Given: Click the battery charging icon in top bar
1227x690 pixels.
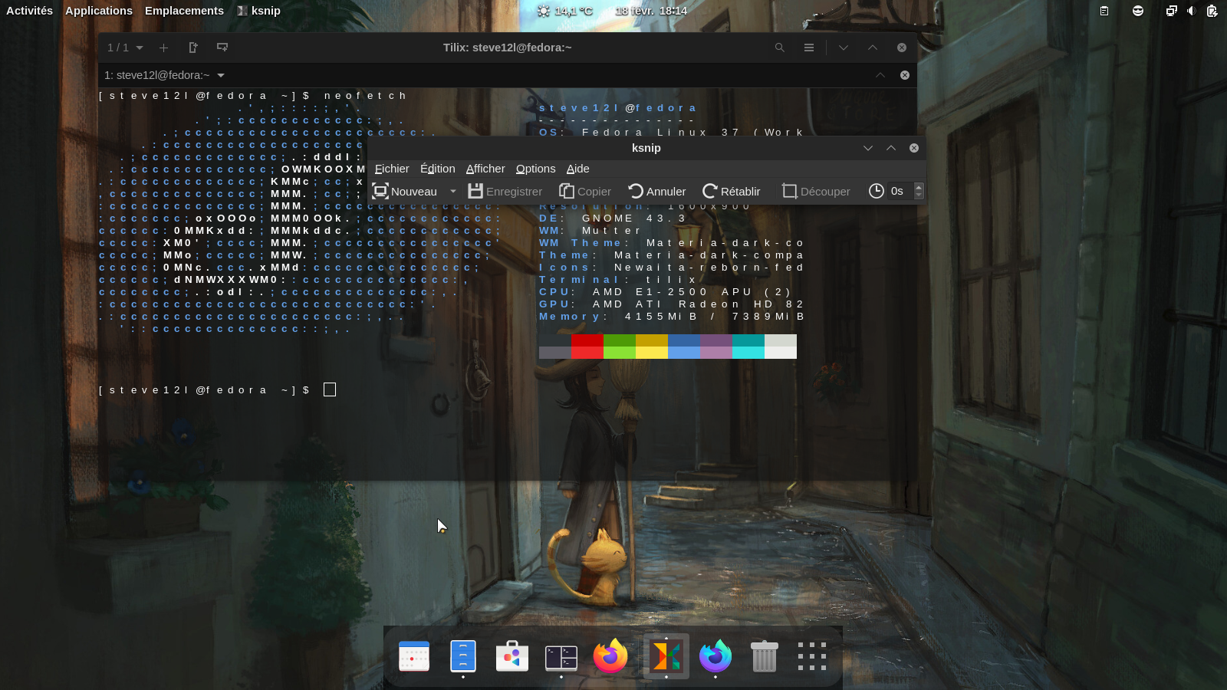Looking at the screenshot, I should coord(1212,11).
